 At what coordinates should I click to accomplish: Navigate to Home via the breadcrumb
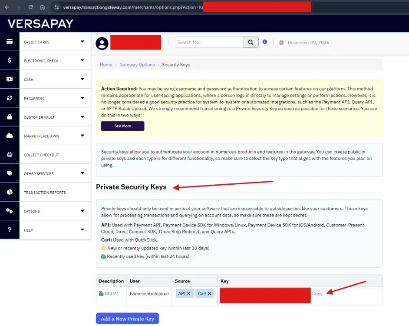(106, 64)
